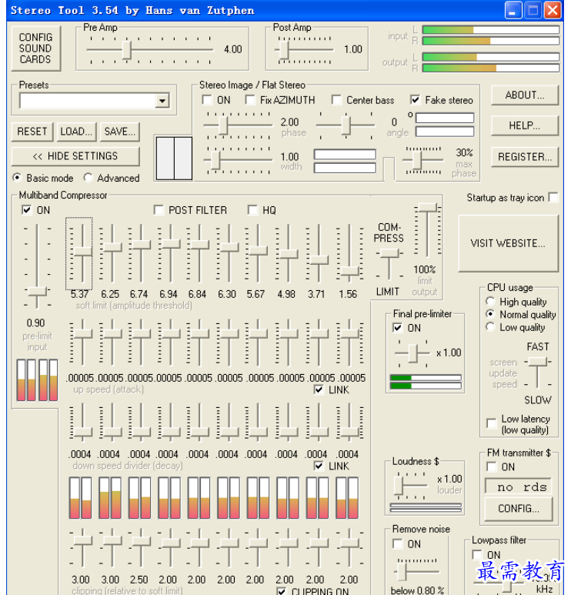Enable Lowpass filter ON checkbox

tap(477, 555)
